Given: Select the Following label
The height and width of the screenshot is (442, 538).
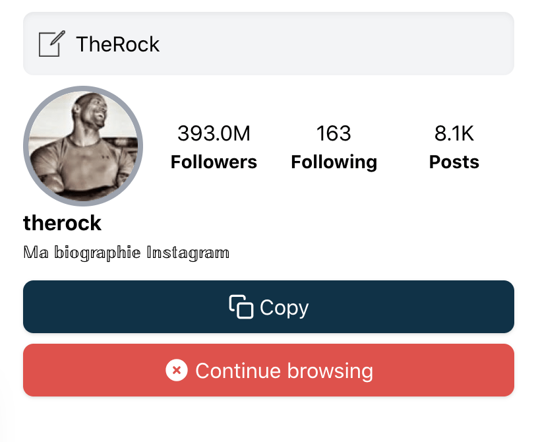Looking at the screenshot, I should tap(334, 162).
